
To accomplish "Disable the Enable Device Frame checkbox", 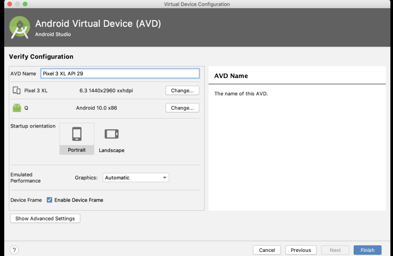I will click(x=49, y=200).
